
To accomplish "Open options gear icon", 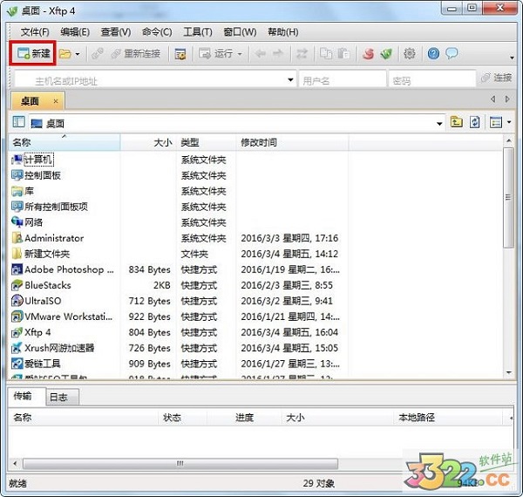I will click(410, 53).
